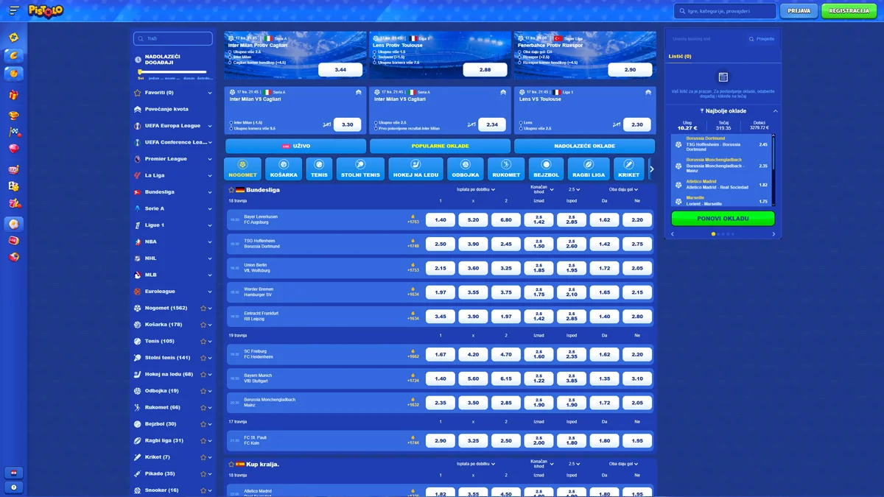884x497 pixels.
Task: Open the Isplata po dobitku dropdown for Bundesliga
Action: [476, 189]
